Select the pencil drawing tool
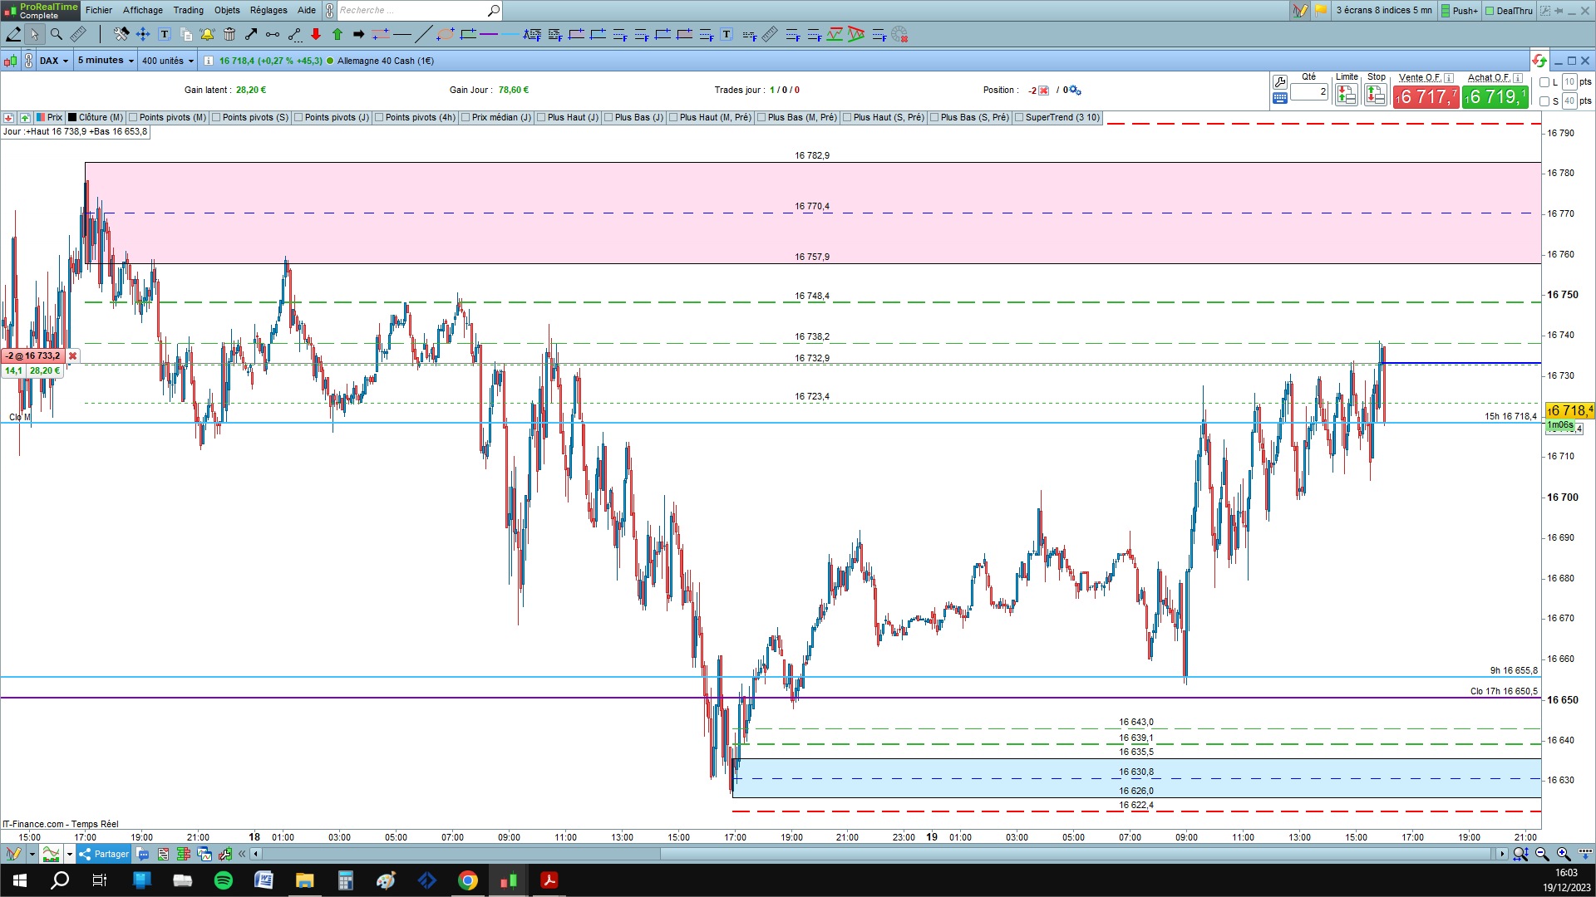This screenshot has height=897, width=1596. click(13, 34)
